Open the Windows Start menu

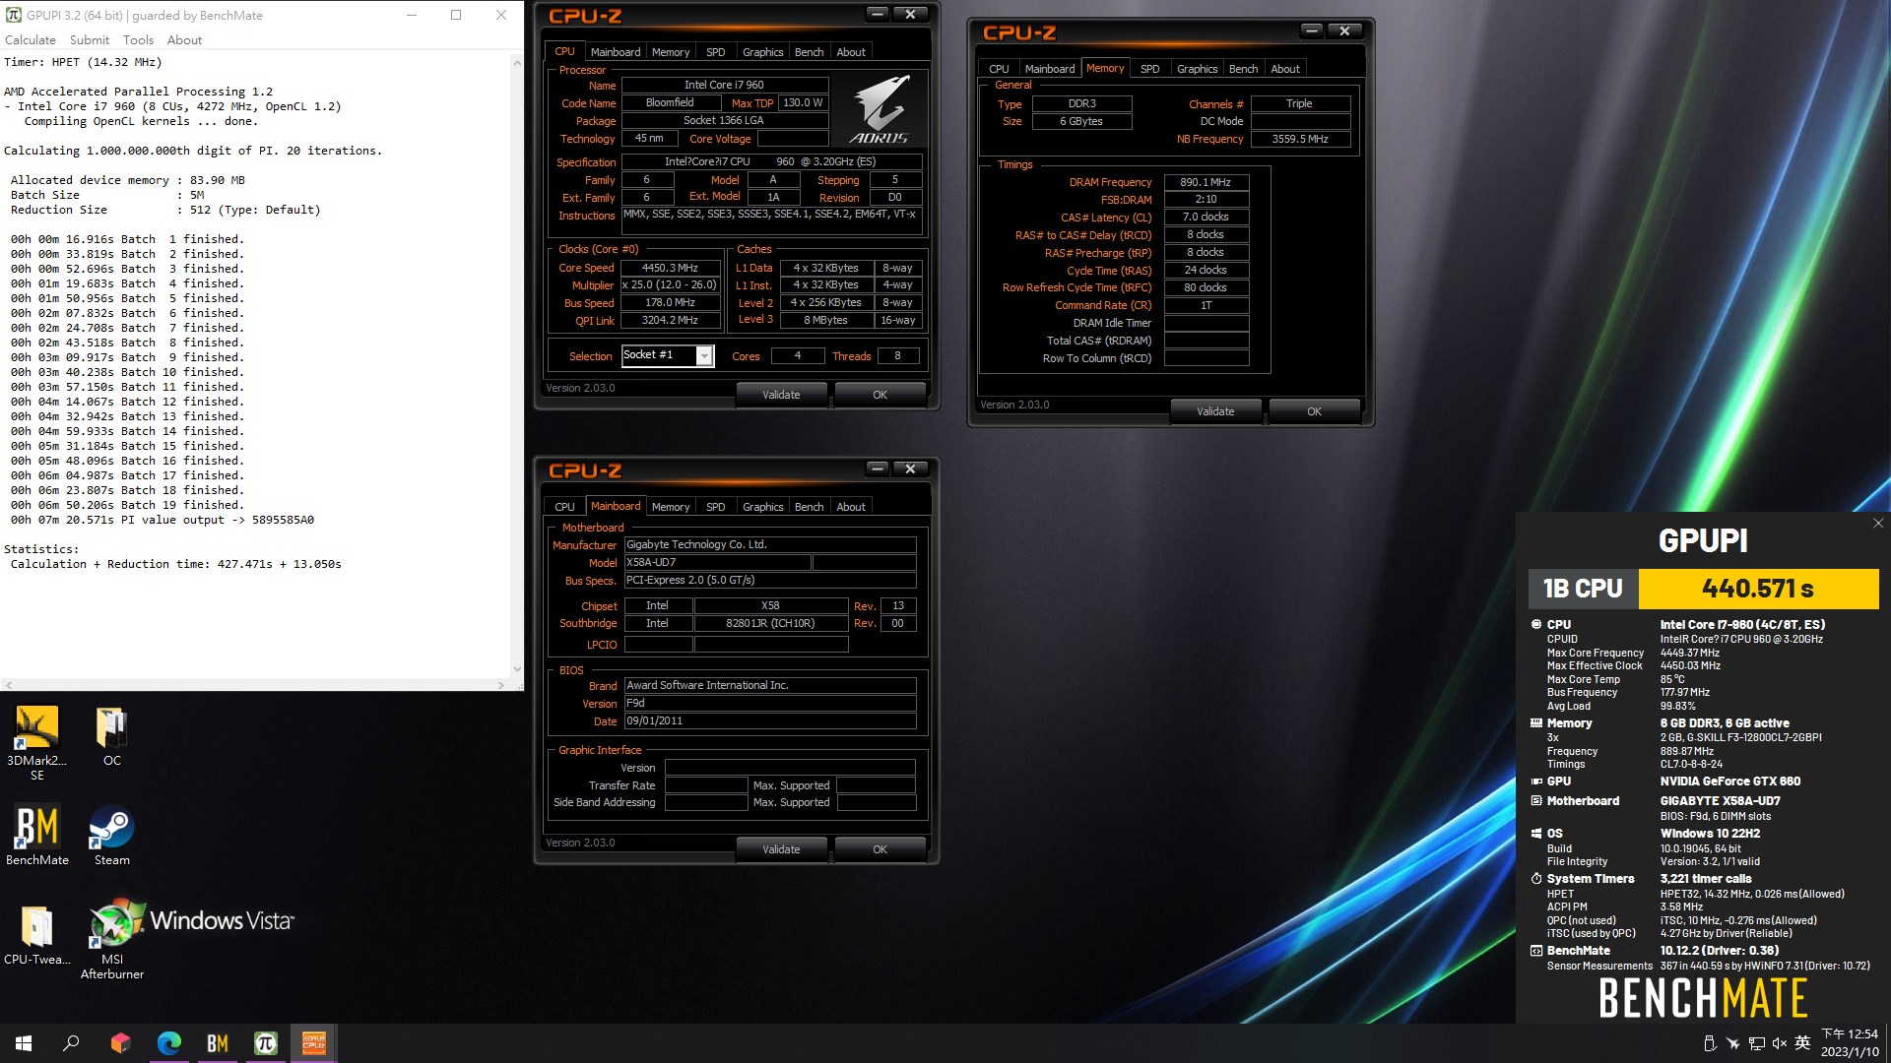coord(24,1043)
